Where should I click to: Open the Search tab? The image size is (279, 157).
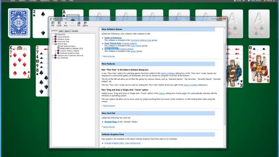pos(67,31)
